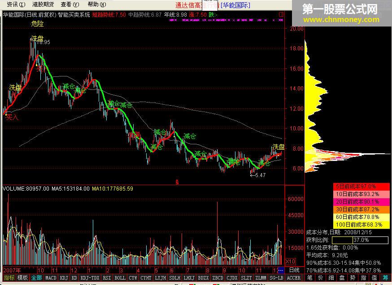Open the 细 side panel tab

coord(331,278)
